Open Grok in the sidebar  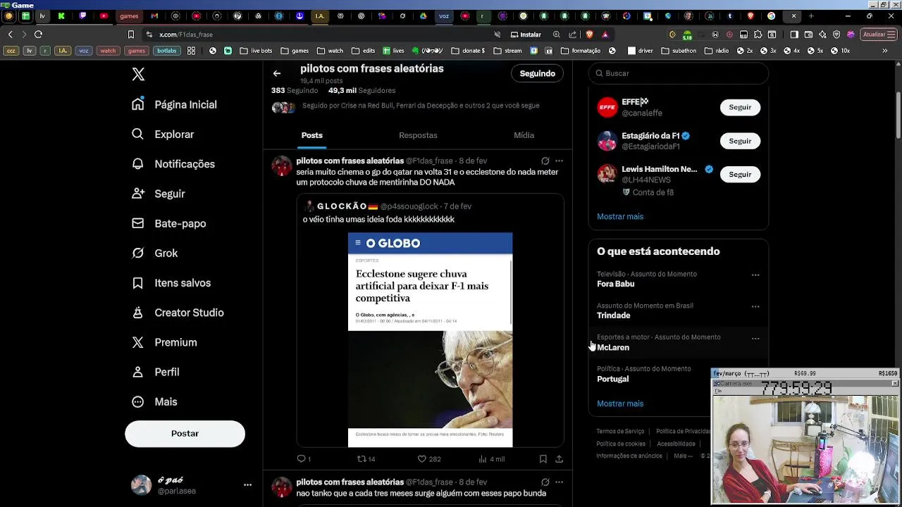coord(155,253)
